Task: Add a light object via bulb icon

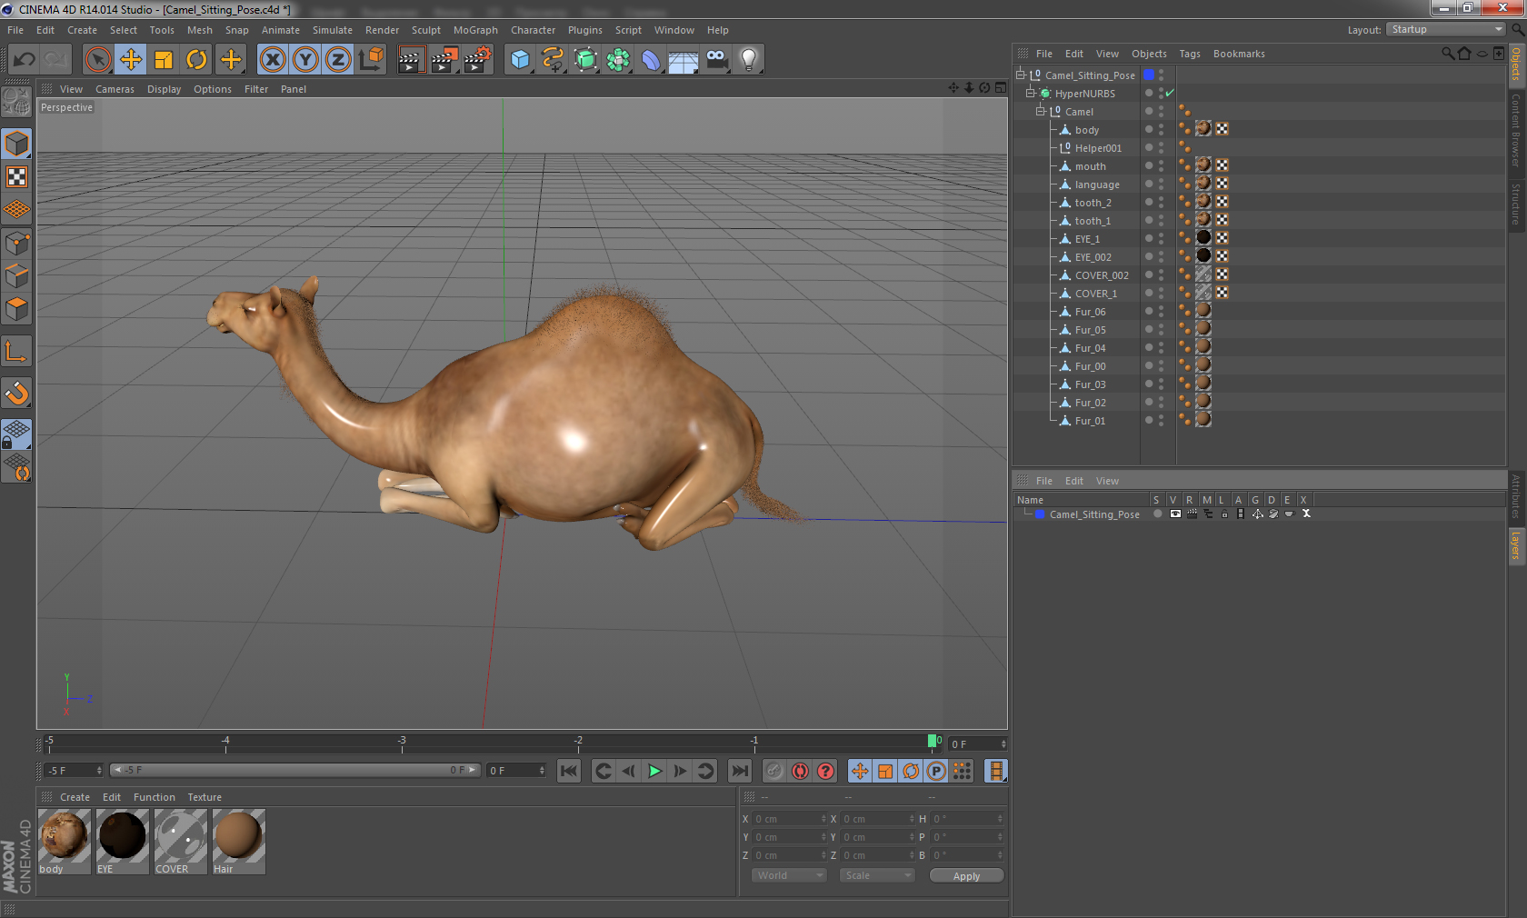Action: tap(748, 60)
